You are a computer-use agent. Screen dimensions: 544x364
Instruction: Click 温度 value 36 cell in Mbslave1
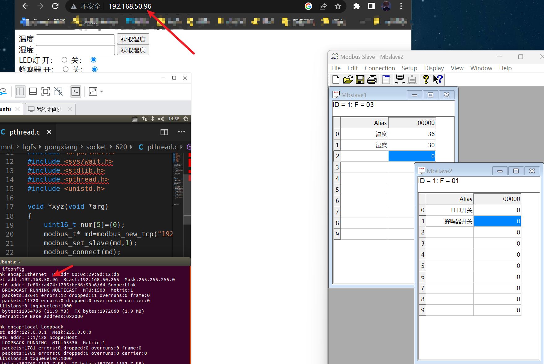[412, 134]
